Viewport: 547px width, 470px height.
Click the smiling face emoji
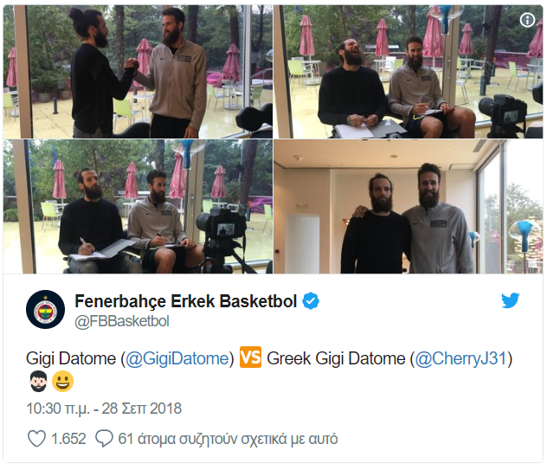point(63,382)
